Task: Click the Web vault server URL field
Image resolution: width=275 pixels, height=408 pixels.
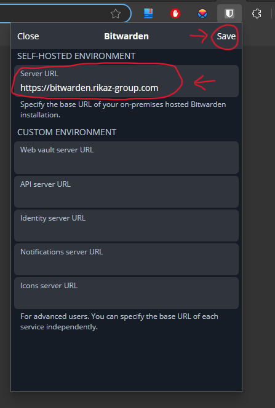Action: tap(126, 158)
